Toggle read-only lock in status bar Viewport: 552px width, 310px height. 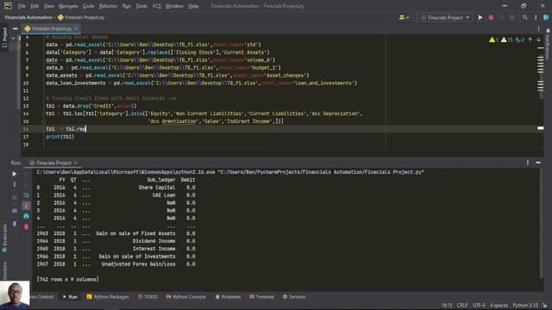click(x=544, y=306)
